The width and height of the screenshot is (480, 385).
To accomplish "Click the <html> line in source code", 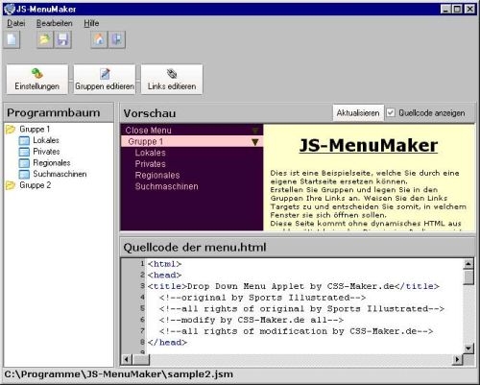I will click(164, 264).
